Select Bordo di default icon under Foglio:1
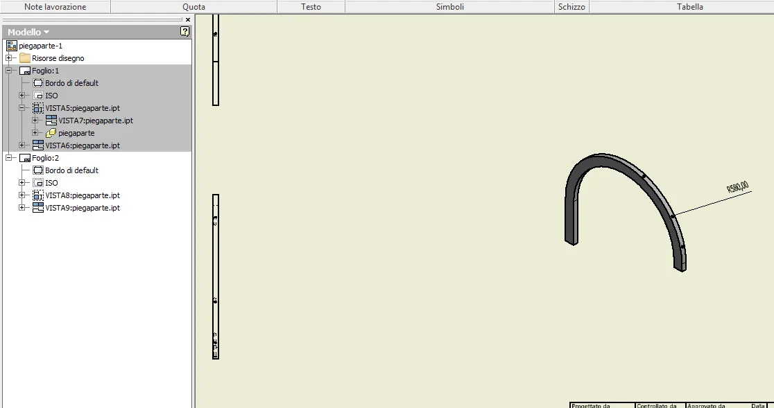774x408 pixels. pyautogui.click(x=38, y=83)
